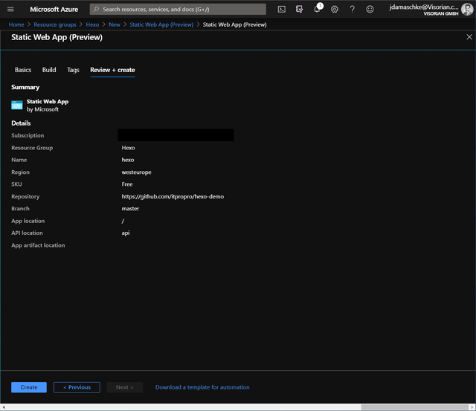
Task: Close the Static Web App blade
Action: (469, 37)
